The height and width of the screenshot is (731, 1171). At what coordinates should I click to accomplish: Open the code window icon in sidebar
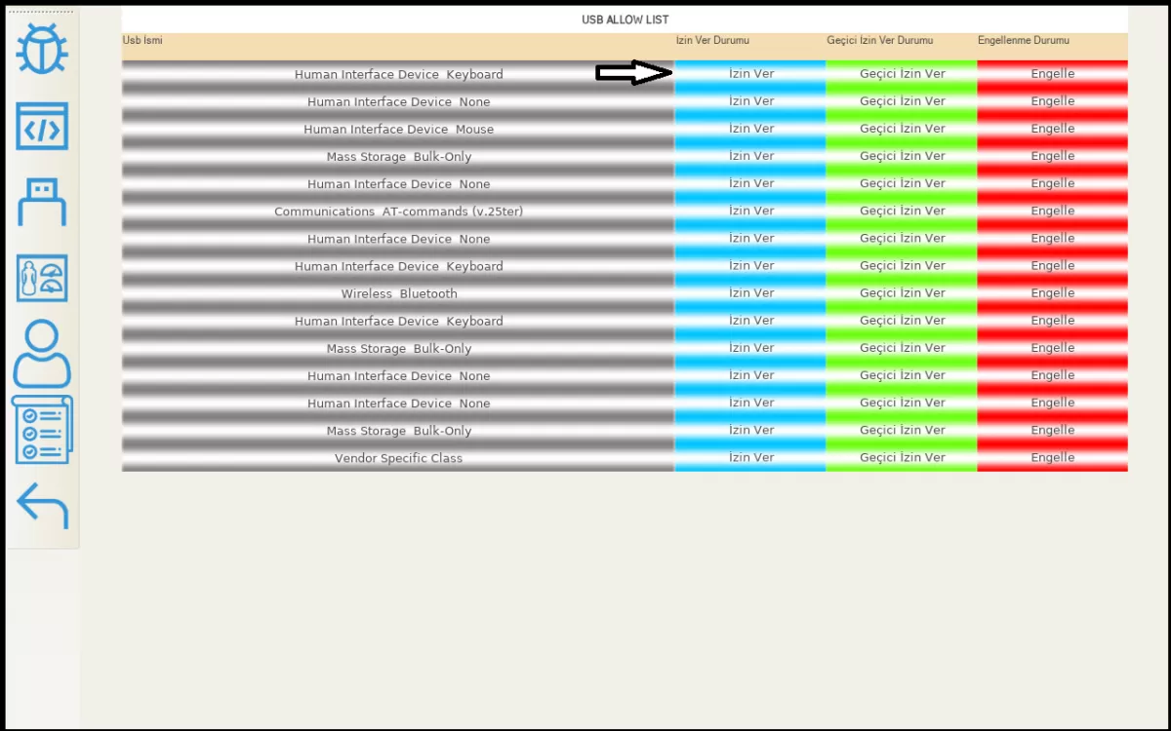point(42,127)
